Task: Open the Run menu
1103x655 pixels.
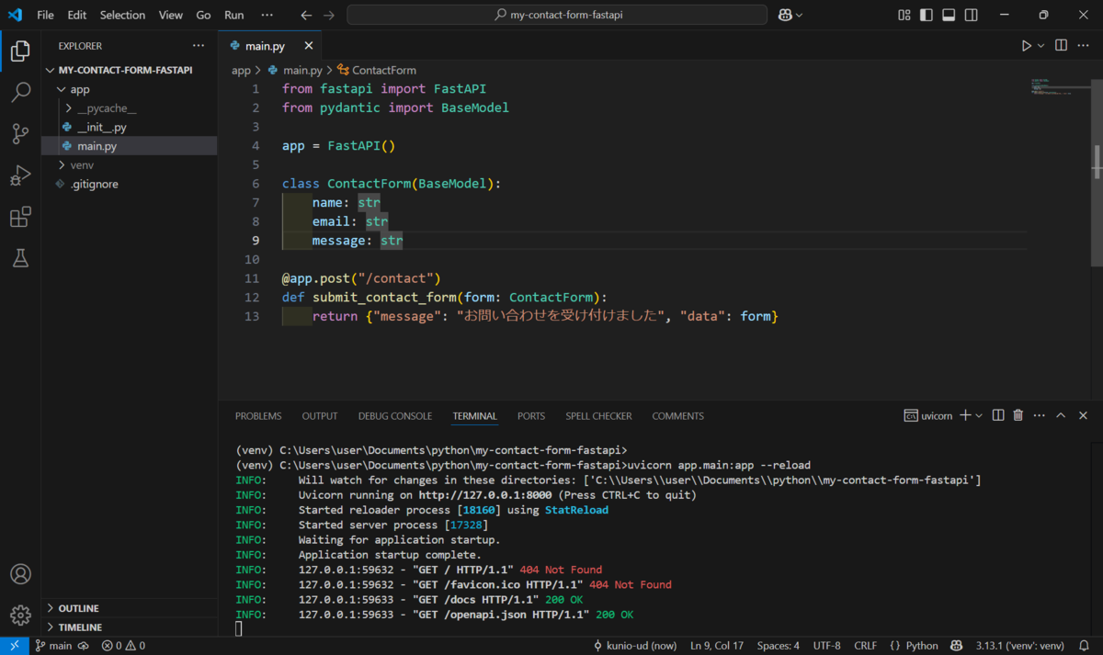Action: pyautogui.click(x=233, y=15)
